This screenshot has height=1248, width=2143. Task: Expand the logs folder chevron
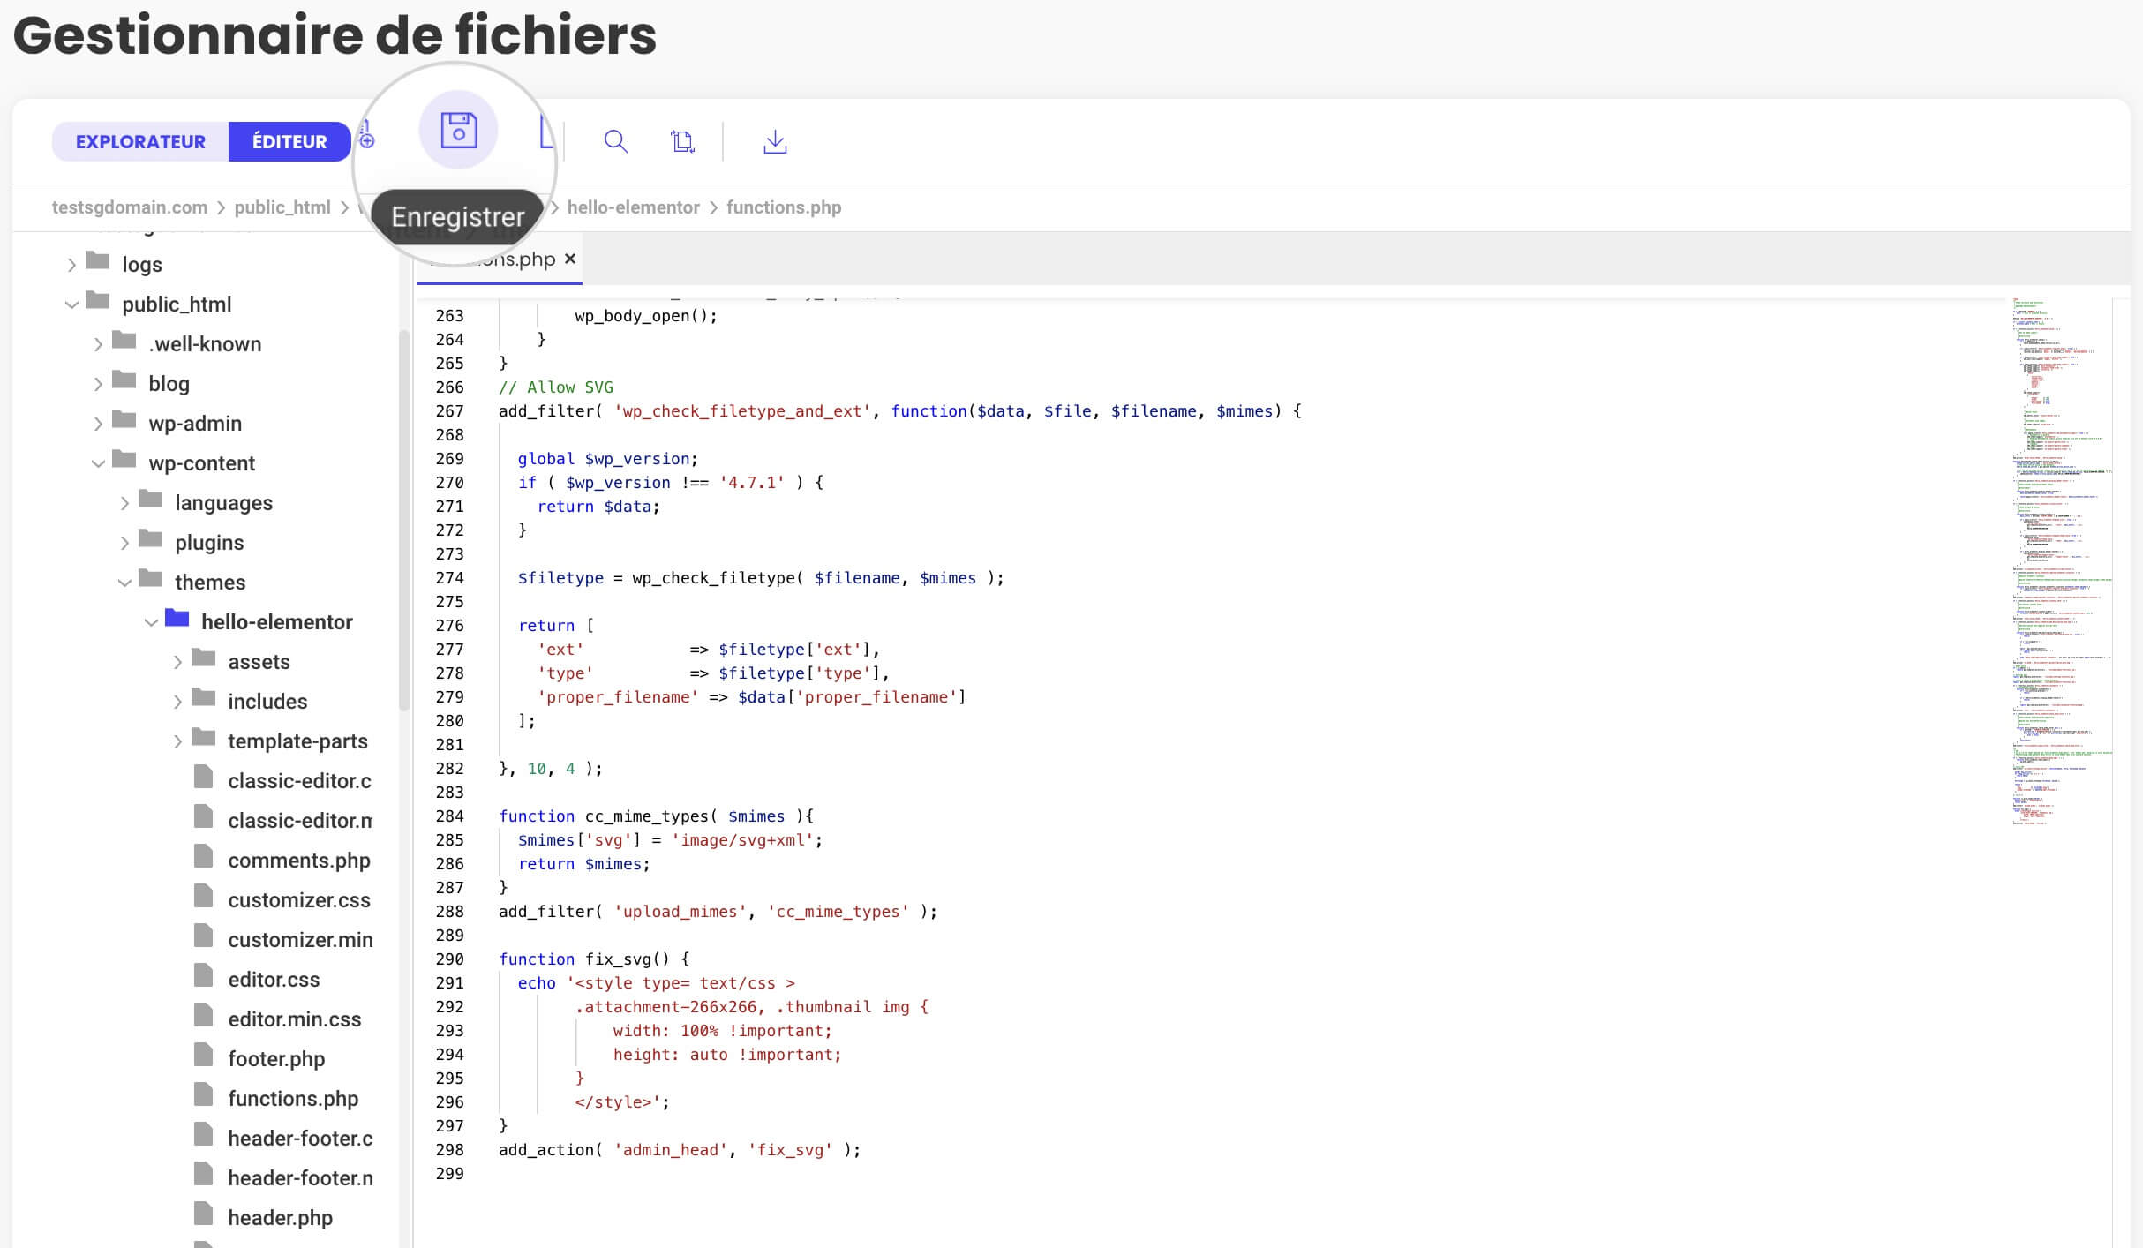tap(71, 265)
